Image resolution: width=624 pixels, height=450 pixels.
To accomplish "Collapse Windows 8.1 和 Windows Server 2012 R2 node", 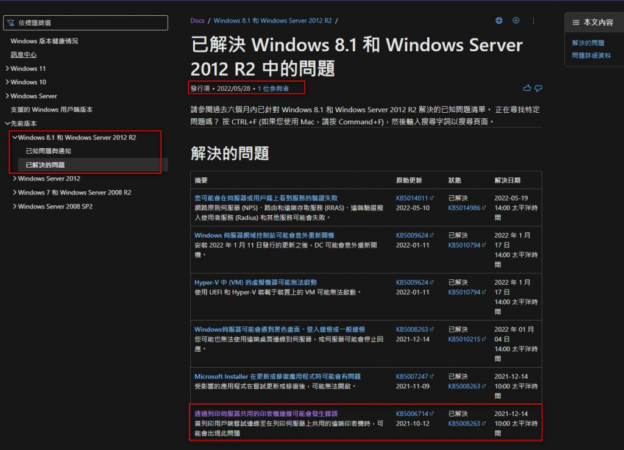I will click(x=15, y=137).
